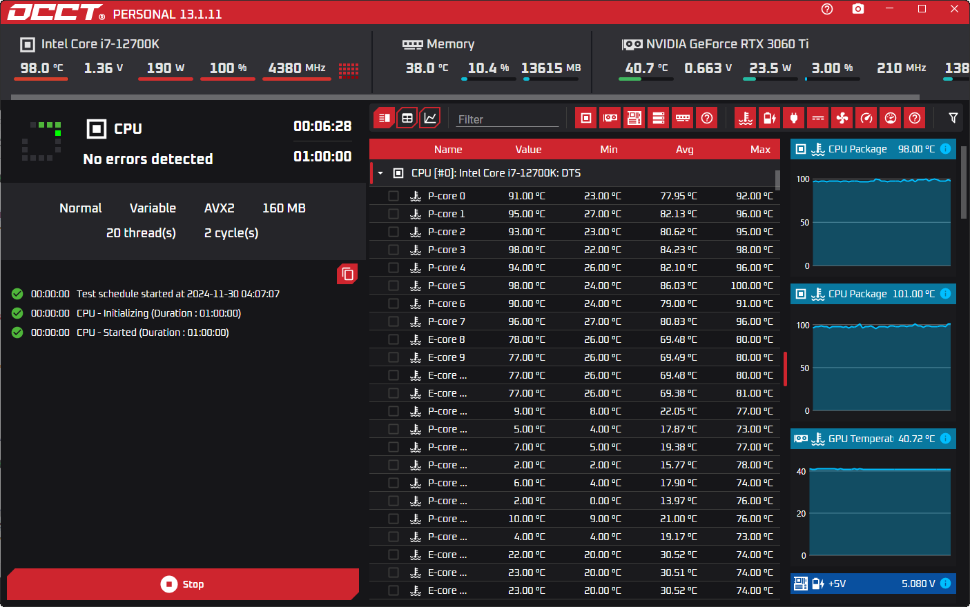Filter sensors by temperature thermometer icon

coord(746,118)
